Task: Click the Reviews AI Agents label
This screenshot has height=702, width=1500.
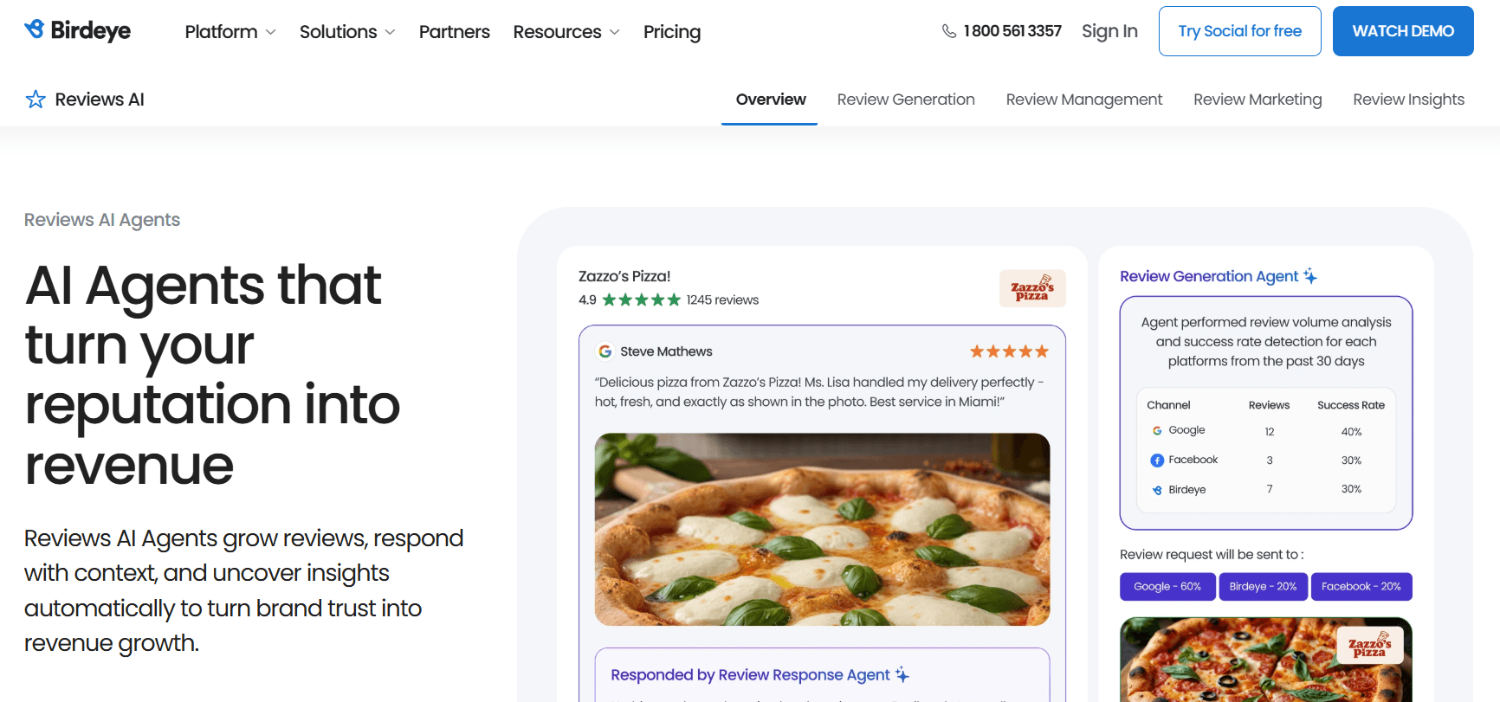Action: (102, 220)
